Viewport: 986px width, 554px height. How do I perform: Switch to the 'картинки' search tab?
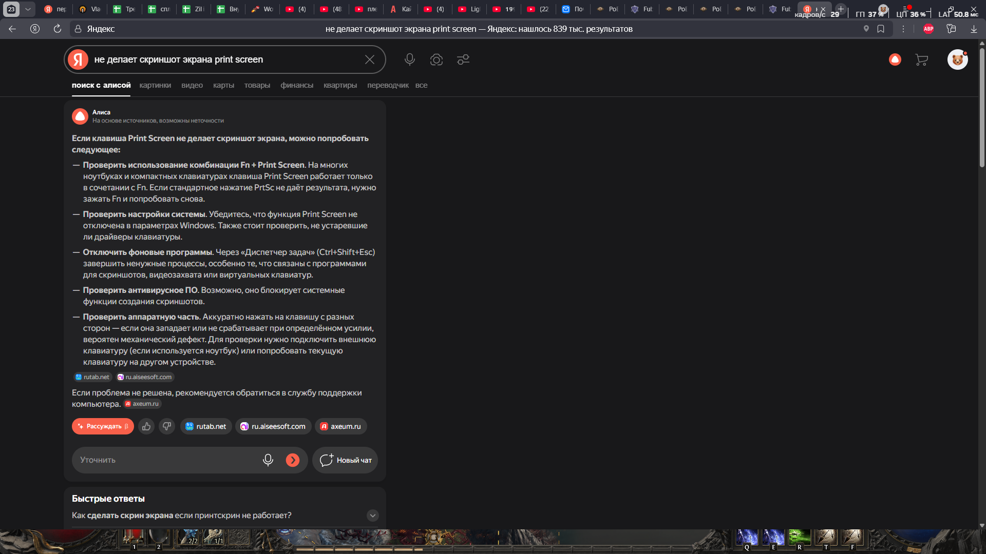tap(155, 85)
